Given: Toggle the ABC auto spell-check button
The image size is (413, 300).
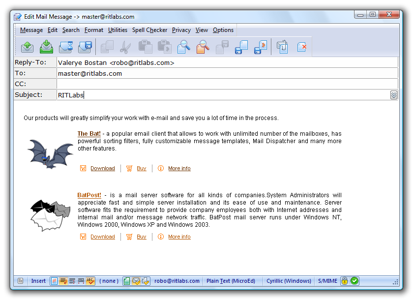Looking at the screenshot, I should [x=90, y=281].
